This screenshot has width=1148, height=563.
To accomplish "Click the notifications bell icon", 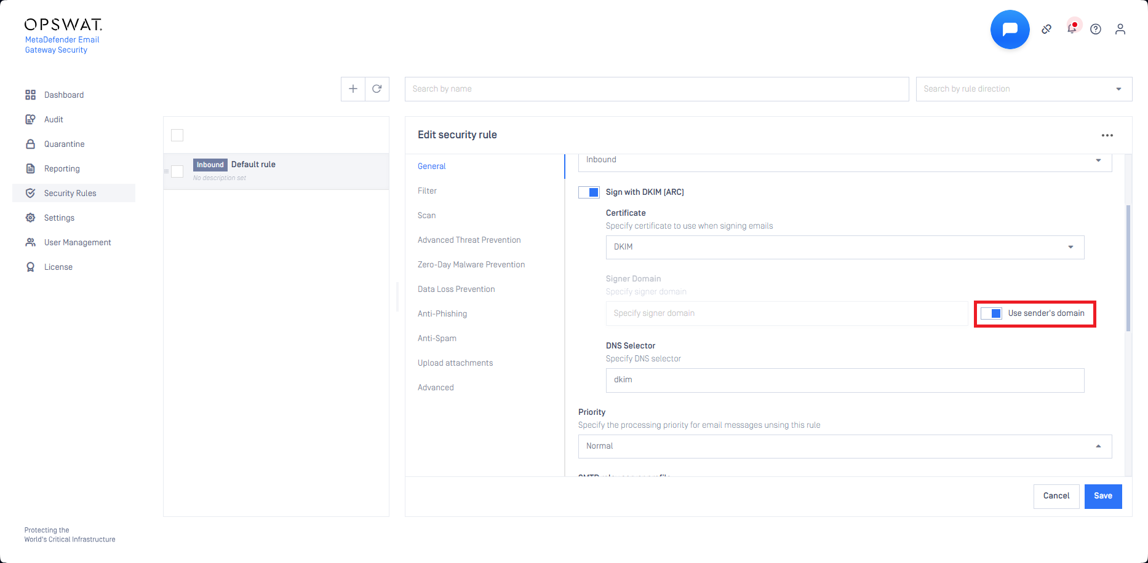I will pos(1072,29).
